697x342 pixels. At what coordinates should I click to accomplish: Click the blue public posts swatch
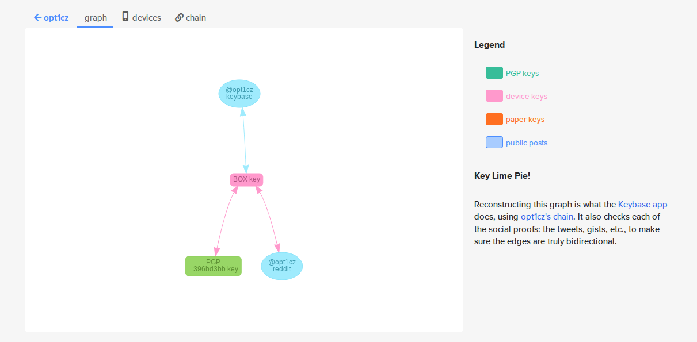pos(494,142)
